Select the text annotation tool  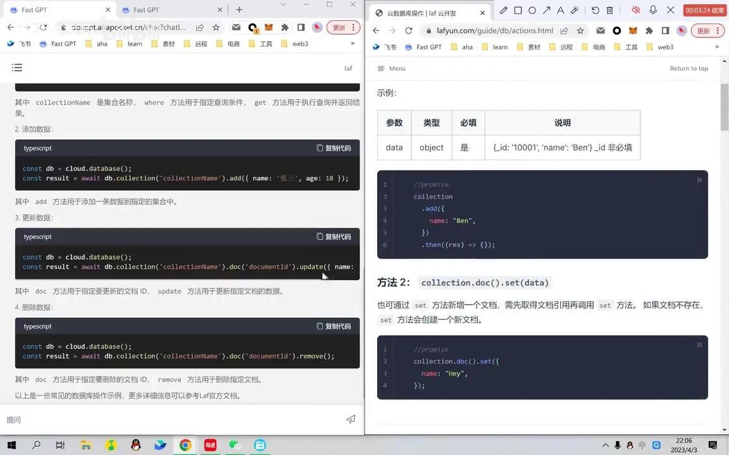click(x=560, y=10)
